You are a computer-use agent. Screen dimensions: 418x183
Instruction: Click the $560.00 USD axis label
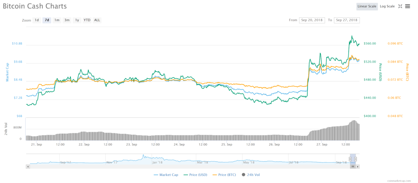(370, 43)
